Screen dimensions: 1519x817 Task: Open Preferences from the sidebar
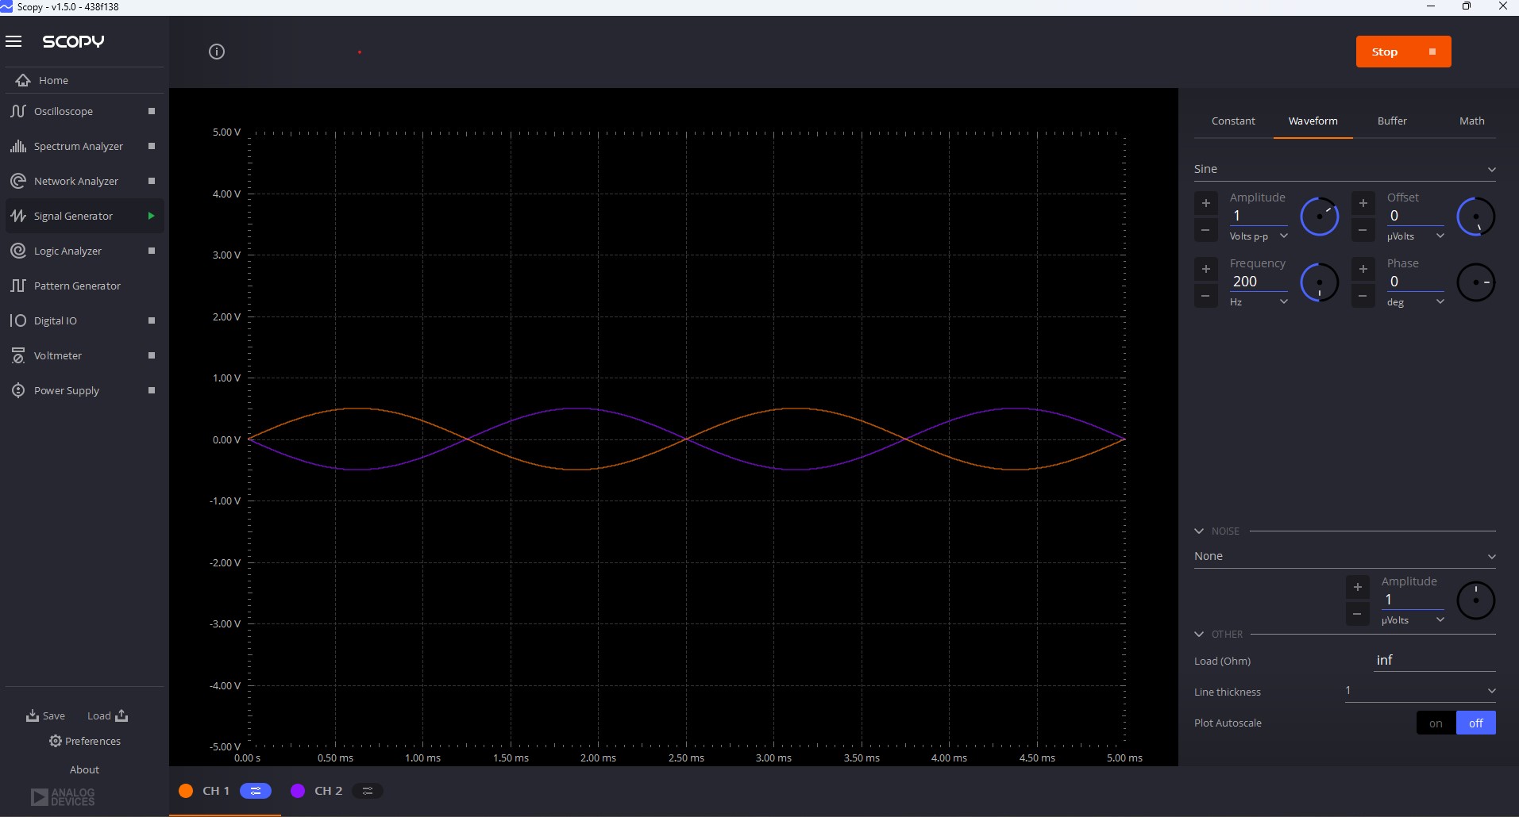(x=85, y=741)
